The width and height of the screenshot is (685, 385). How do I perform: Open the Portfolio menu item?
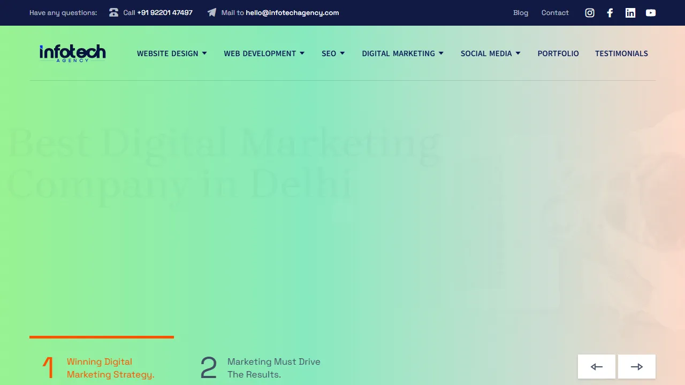558,53
